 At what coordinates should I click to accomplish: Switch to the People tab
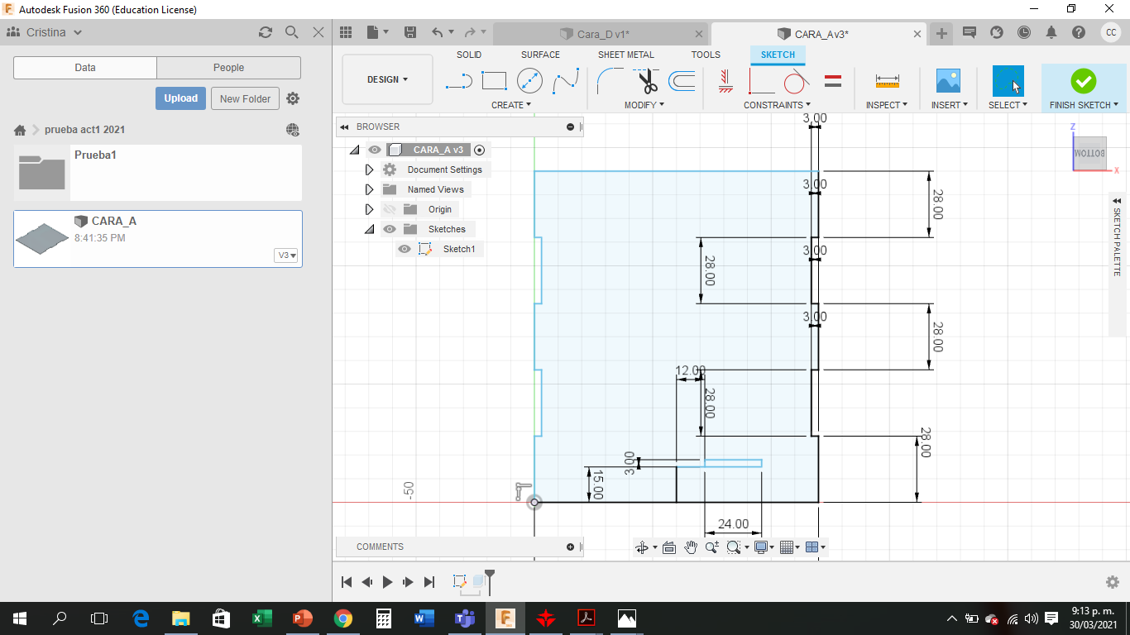point(228,68)
